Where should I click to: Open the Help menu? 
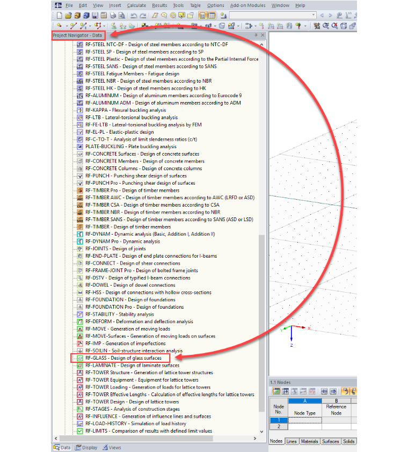point(300,5)
